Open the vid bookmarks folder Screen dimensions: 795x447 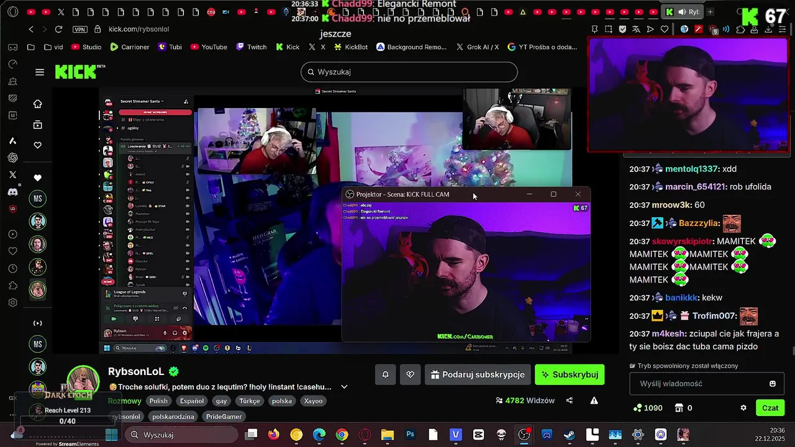point(53,47)
